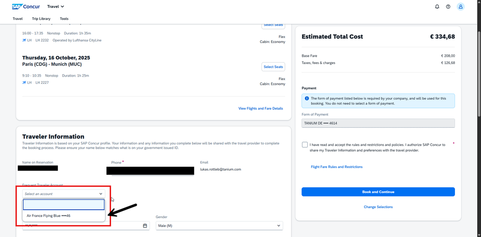The image size is (481, 237).
Task: Open the notifications bell
Action: click(437, 7)
